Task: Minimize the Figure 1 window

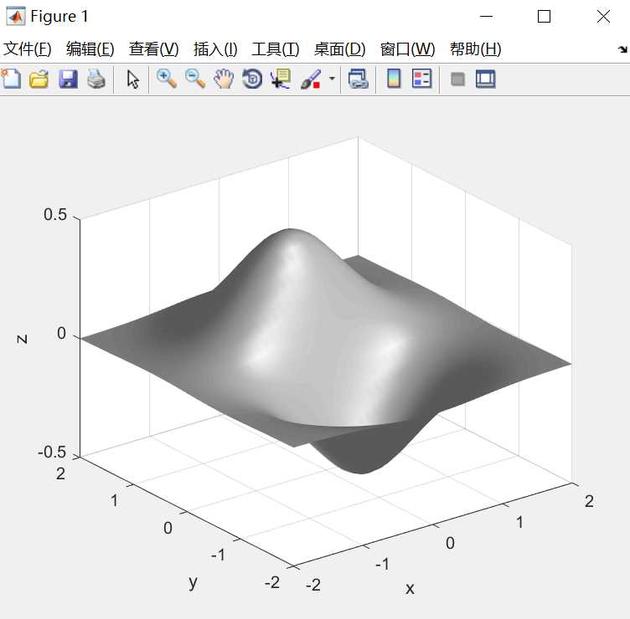Action: (x=486, y=17)
